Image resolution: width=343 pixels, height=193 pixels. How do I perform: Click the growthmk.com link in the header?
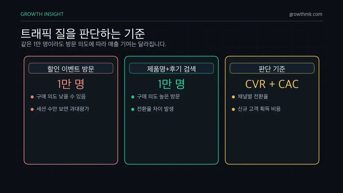coord(306,14)
